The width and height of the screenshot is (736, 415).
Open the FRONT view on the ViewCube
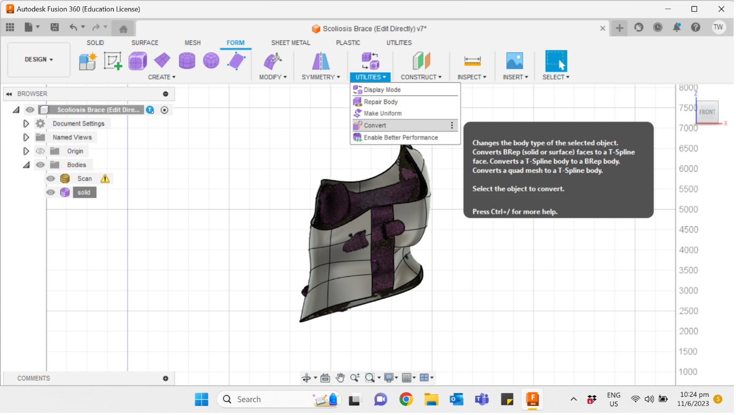(x=707, y=112)
